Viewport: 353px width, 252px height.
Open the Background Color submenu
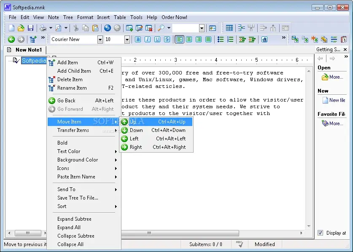(84, 160)
